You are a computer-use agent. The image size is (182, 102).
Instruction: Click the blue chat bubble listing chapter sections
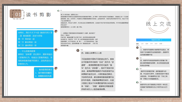click(x=35, y=39)
